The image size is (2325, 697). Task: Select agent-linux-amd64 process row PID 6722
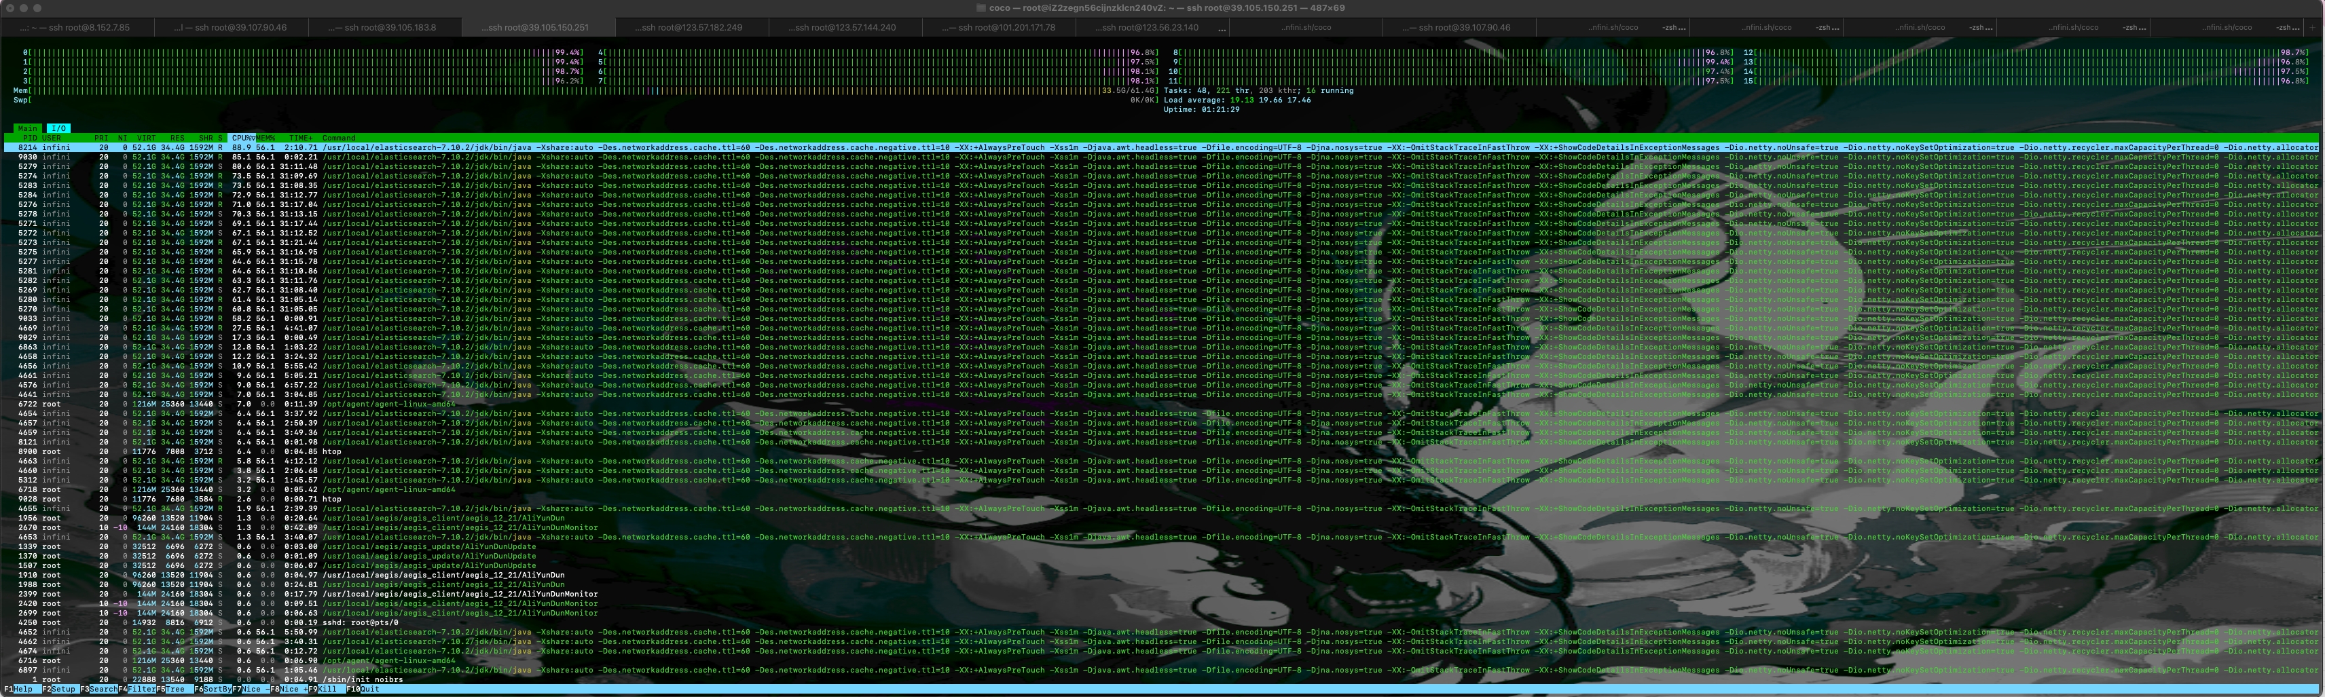pos(1162,404)
